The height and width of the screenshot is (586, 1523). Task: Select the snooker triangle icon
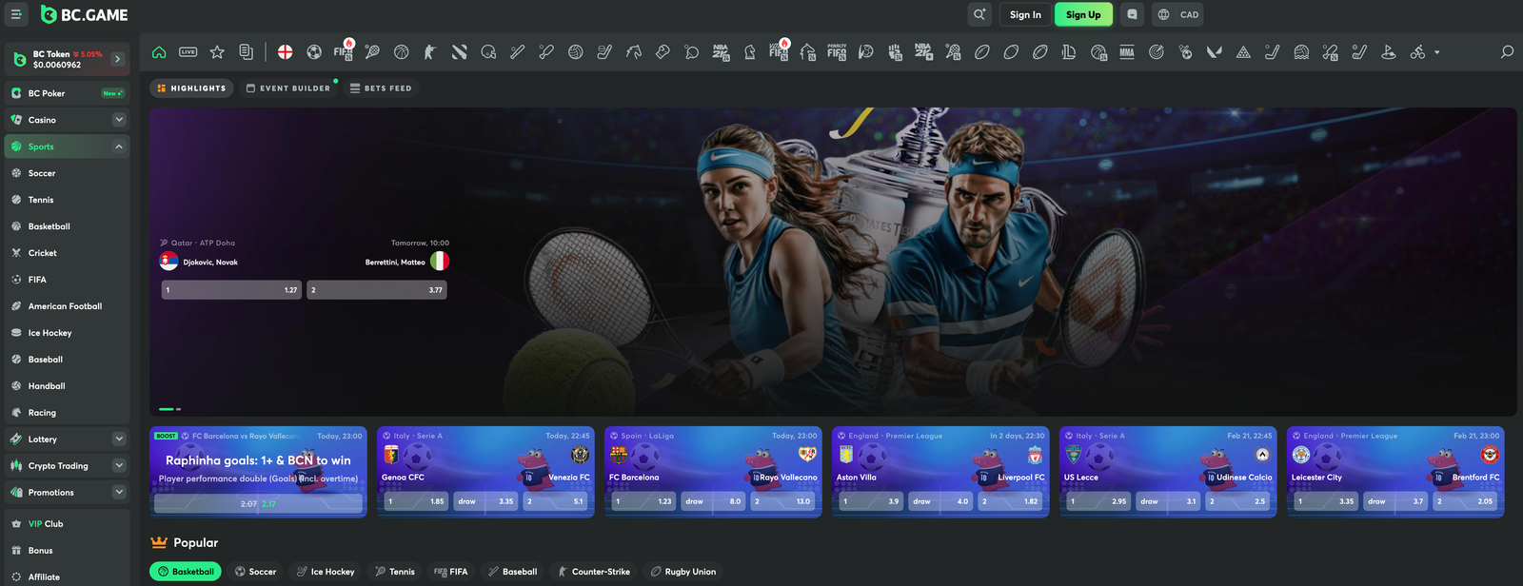point(1243,52)
